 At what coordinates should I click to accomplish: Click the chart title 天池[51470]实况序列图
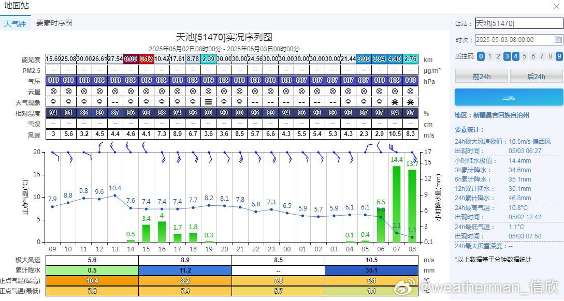tap(224, 37)
